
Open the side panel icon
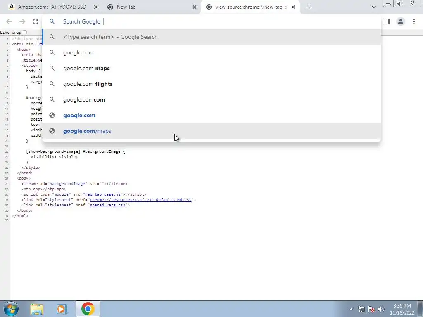(387, 21)
